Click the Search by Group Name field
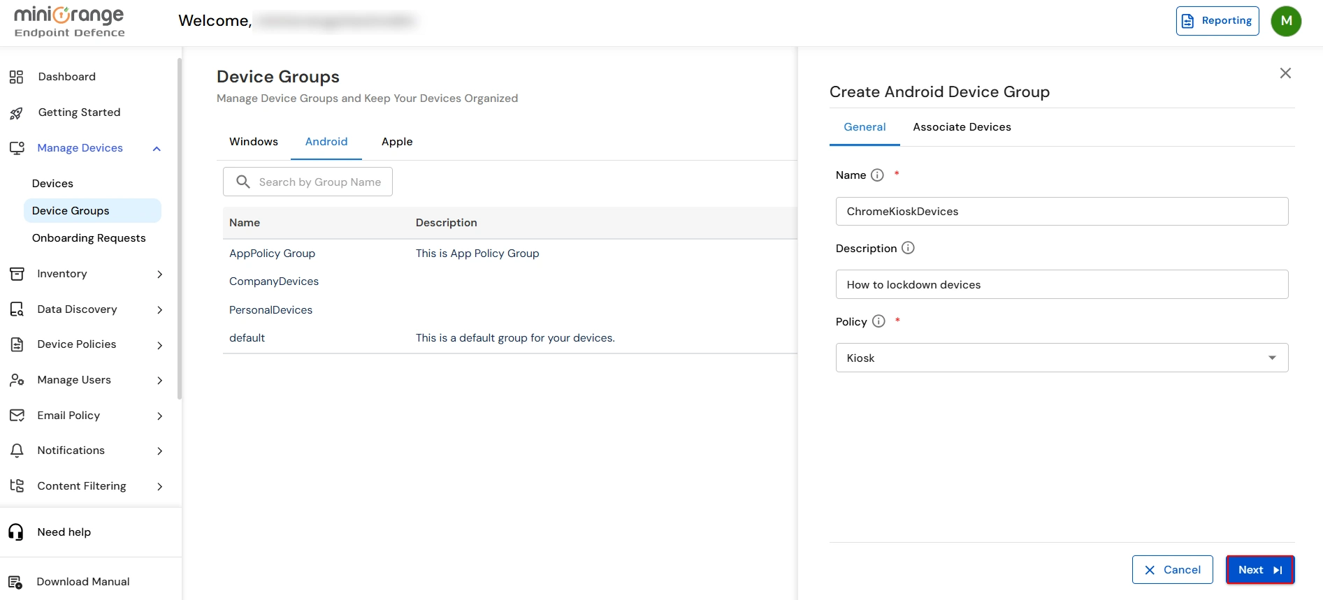Image resolution: width=1323 pixels, height=600 pixels. coord(308,182)
